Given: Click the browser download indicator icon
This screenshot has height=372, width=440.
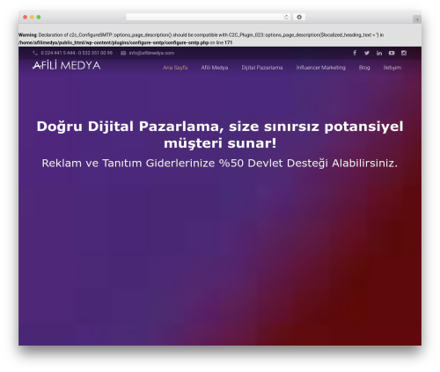Looking at the screenshot, I should pyautogui.click(x=299, y=17).
